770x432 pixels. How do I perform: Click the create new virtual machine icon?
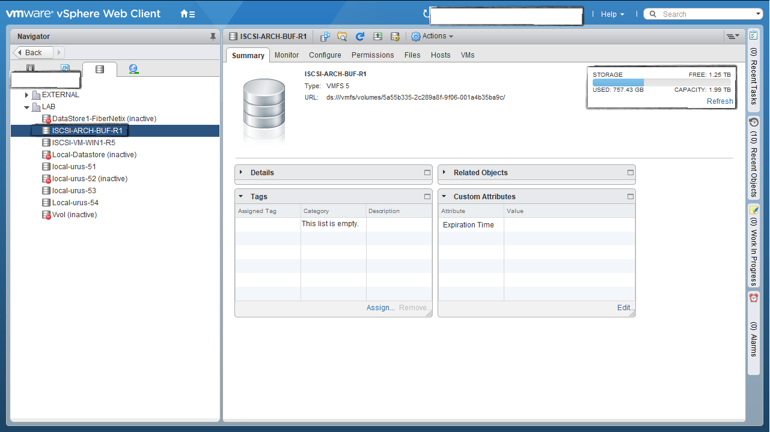pyautogui.click(x=325, y=37)
